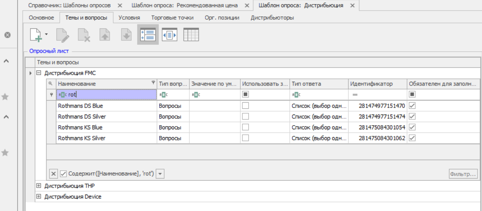Toggle Обязателен checkbox for Rothmans DS Blue

tap(412, 106)
